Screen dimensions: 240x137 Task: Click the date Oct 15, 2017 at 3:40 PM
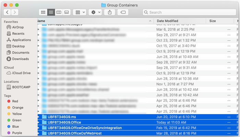176,46
